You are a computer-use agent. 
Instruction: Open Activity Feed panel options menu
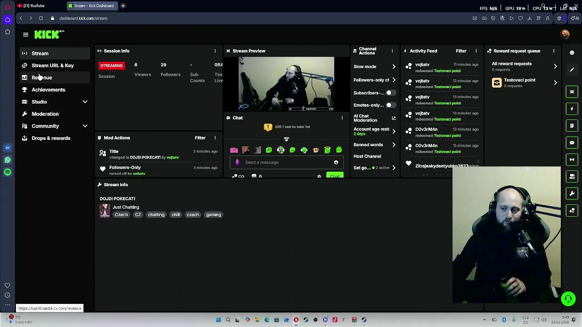(476, 51)
